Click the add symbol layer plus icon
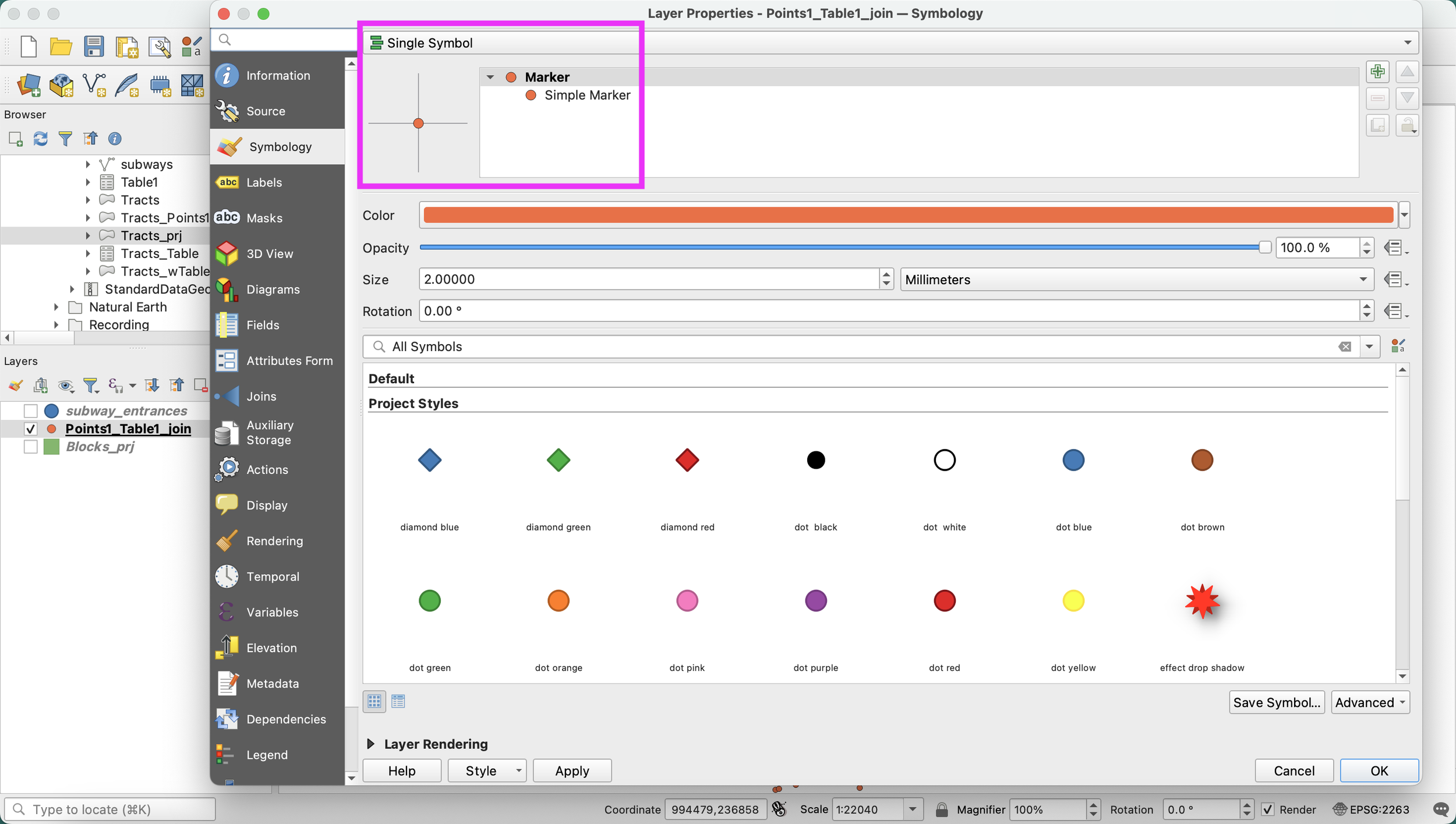Viewport: 1456px width, 824px height. (1377, 72)
